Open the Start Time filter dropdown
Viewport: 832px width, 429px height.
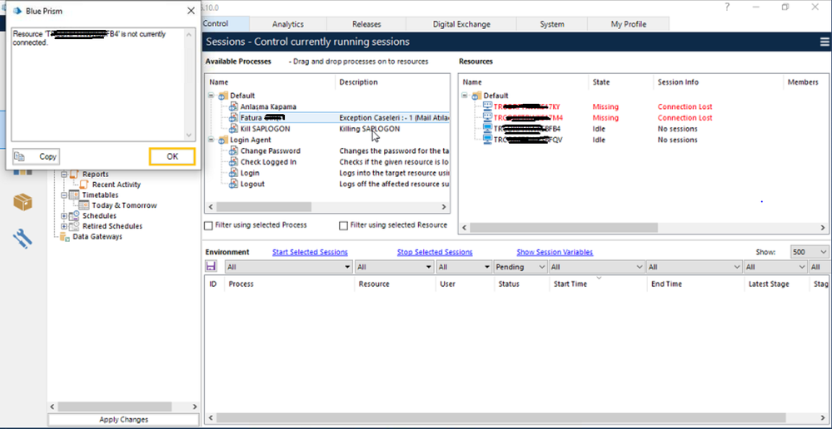point(597,267)
